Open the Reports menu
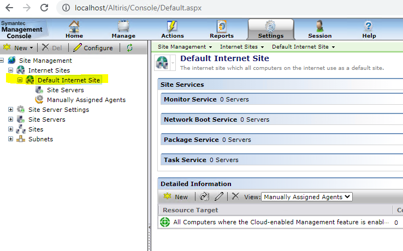Screen dimensions: 403x251 click(222, 29)
